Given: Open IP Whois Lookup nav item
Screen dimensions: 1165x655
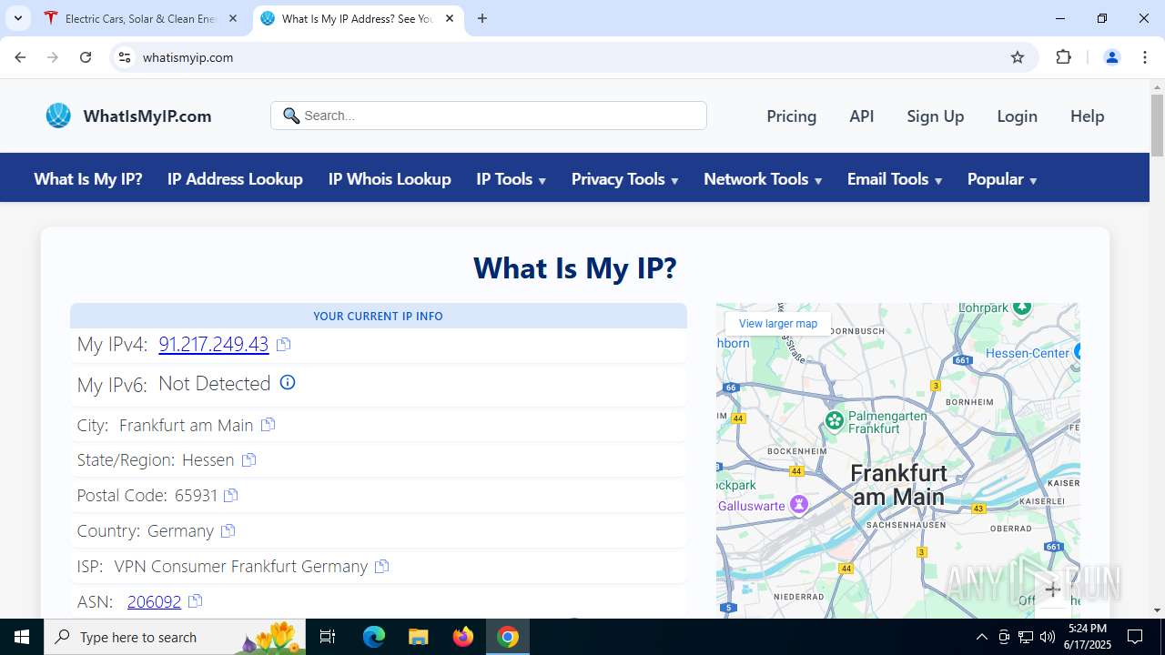Looking at the screenshot, I should click(390, 179).
